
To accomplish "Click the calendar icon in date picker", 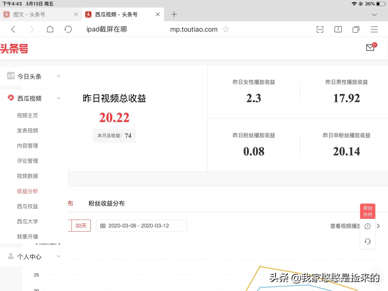I will point(103,226).
